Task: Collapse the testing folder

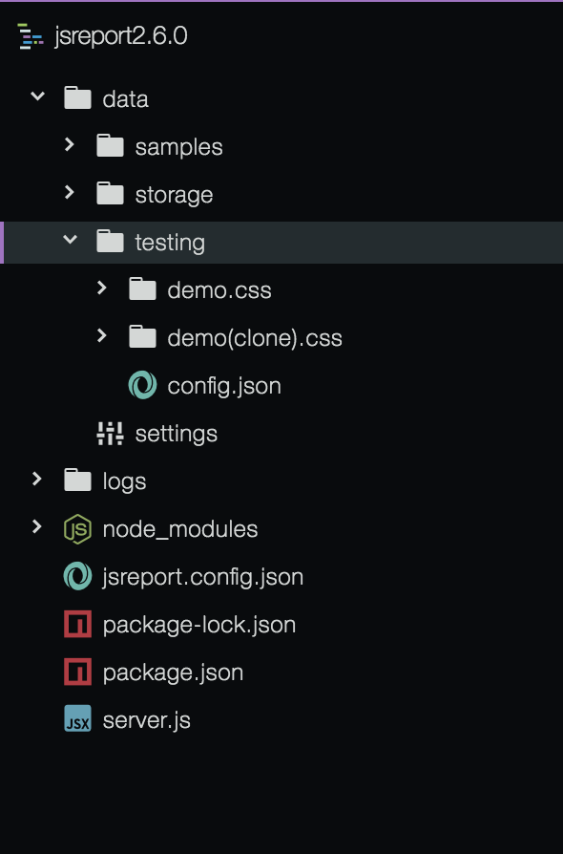Action: point(70,241)
